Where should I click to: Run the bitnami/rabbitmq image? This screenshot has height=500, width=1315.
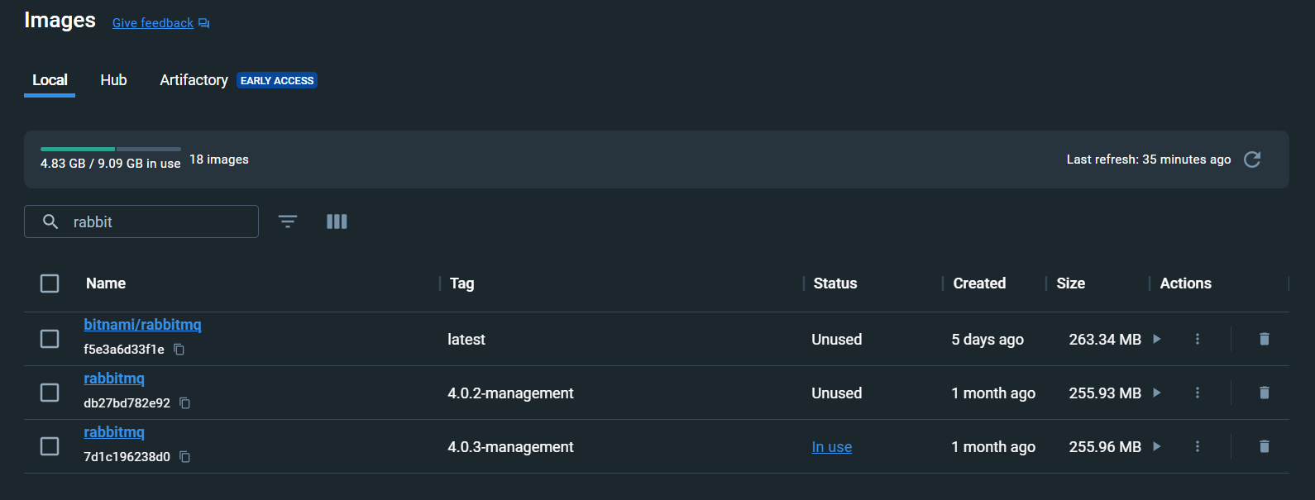click(1157, 339)
